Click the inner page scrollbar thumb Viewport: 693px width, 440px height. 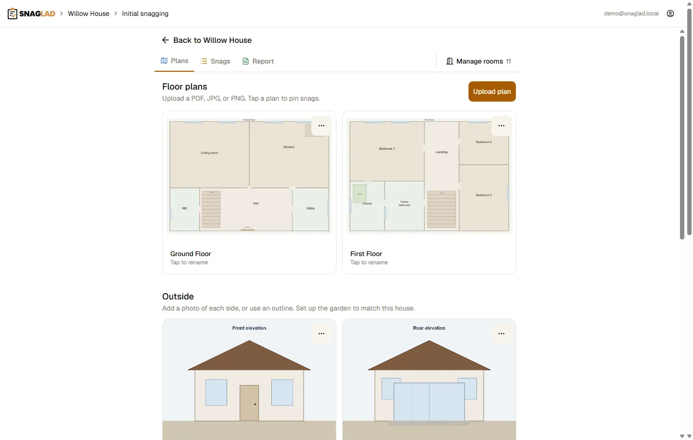point(682,137)
